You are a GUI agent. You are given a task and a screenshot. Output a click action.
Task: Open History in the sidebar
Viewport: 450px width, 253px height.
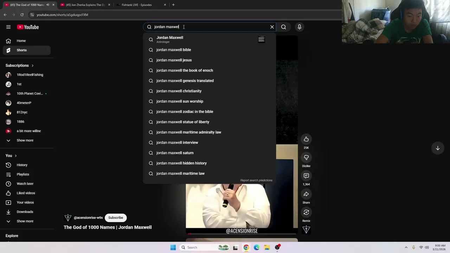pos(27,165)
